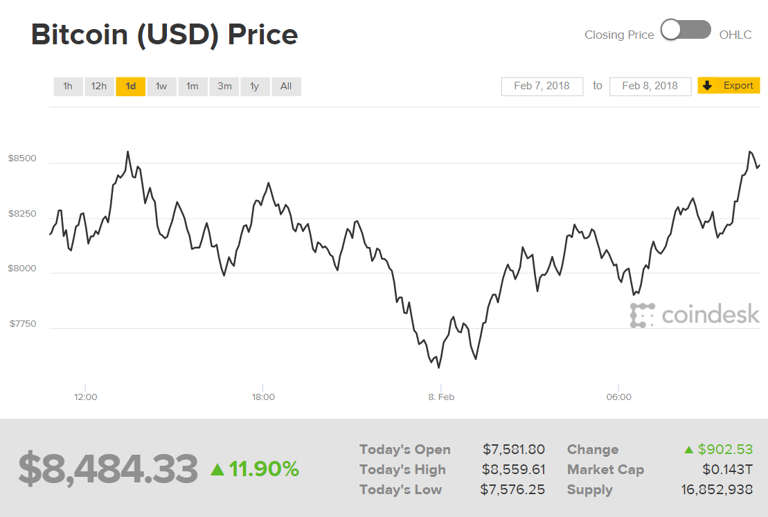Image resolution: width=768 pixels, height=517 pixels.
Task: Click the $8,484.33 current price
Action: point(108,469)
